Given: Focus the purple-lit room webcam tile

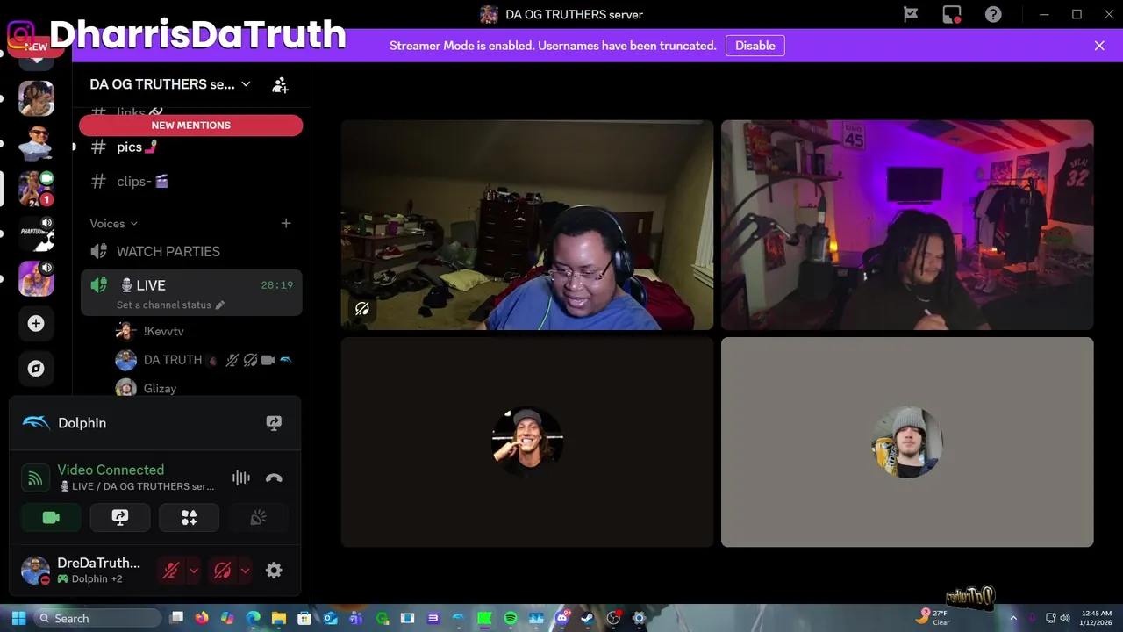Looking at the screenshot, I should tap(907, 225).
